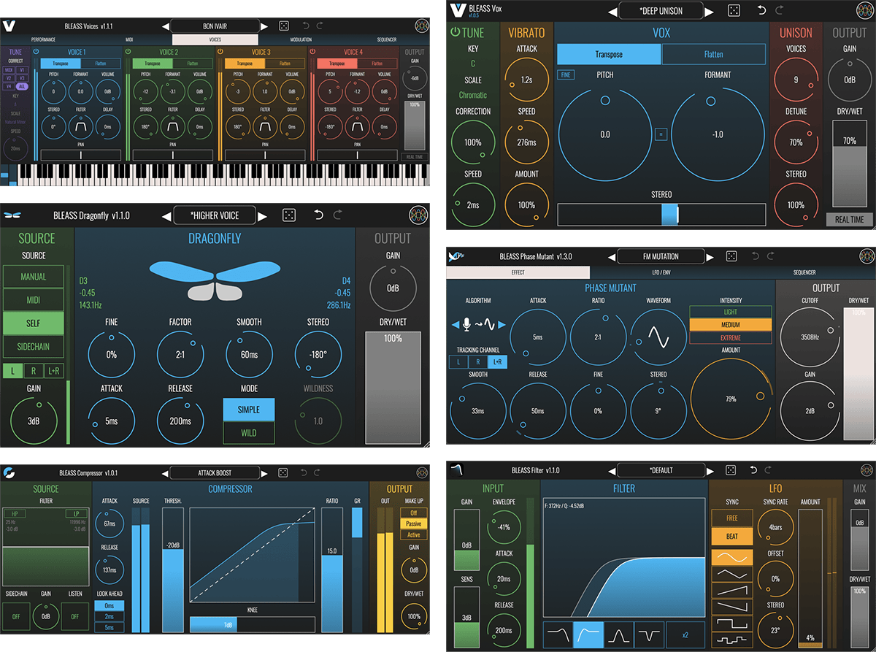Click BLEASS logo in Vox top-right corner
Image resolution: width=876 pixels, height=652 pixels.
click(865, 11)
